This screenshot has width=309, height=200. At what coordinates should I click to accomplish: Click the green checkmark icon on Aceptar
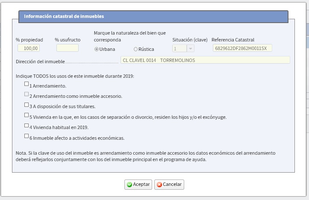coord(129,185)
